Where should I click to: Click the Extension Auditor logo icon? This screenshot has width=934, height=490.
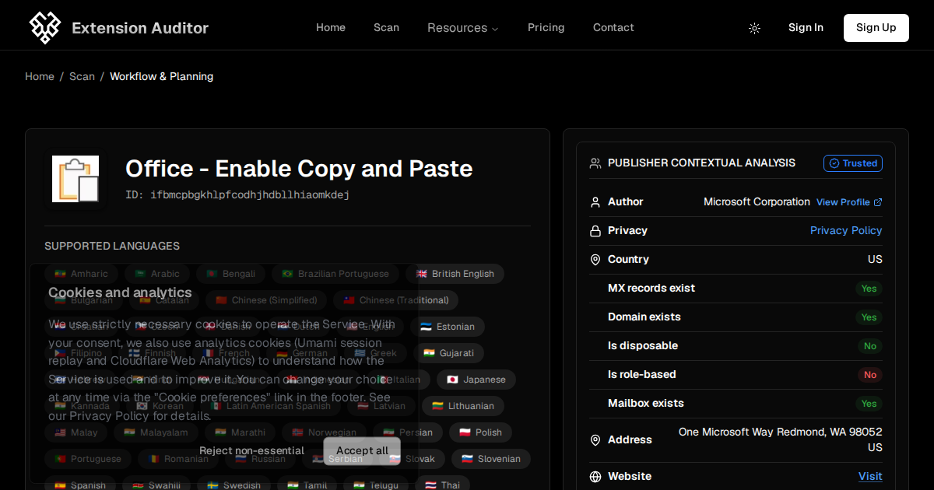tap(45, 28)
